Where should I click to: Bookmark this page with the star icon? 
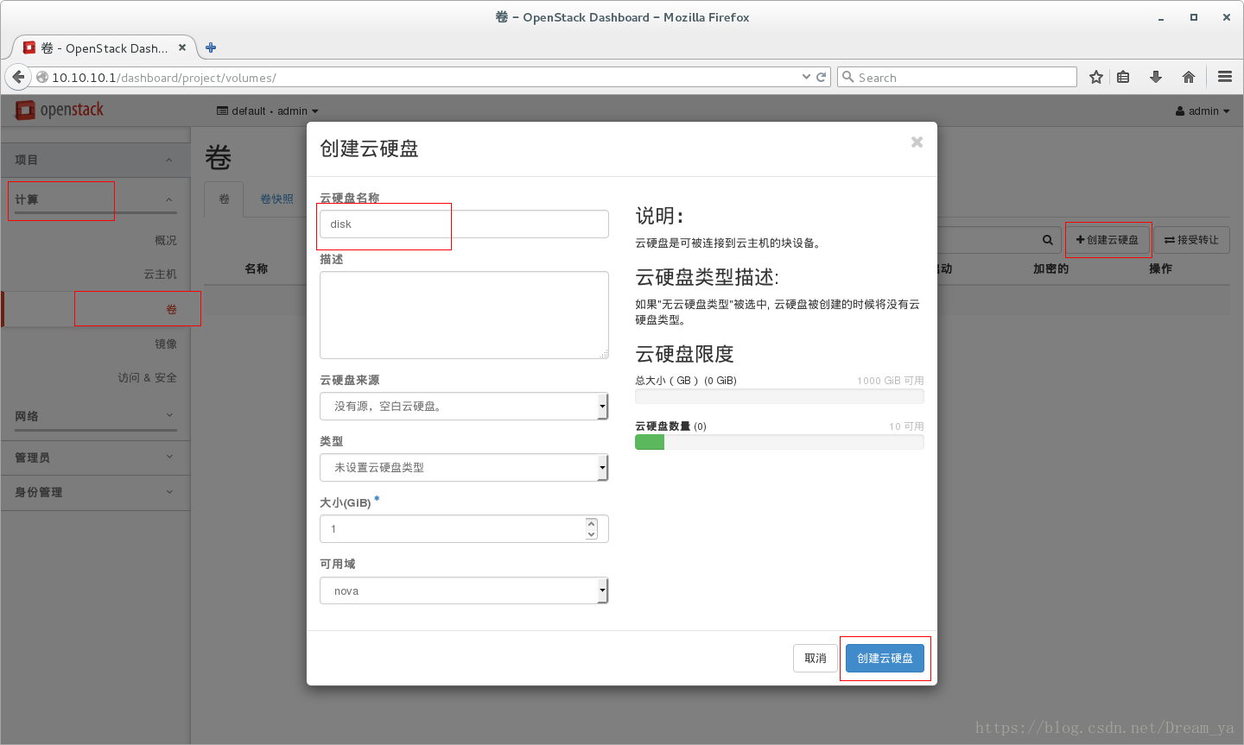pyautogui.click(x=1096, y=77)
